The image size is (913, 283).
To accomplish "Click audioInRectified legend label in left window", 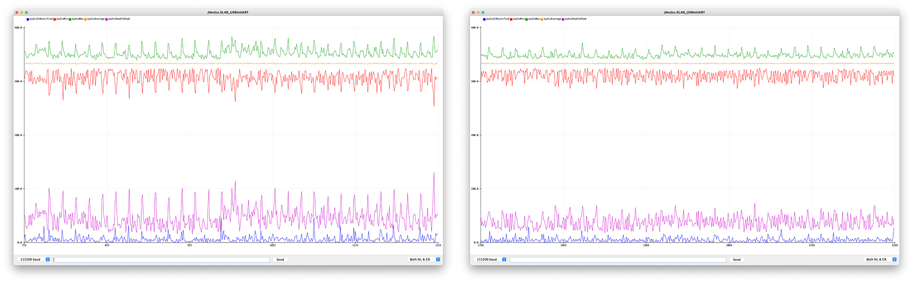I will coord(41,19).
